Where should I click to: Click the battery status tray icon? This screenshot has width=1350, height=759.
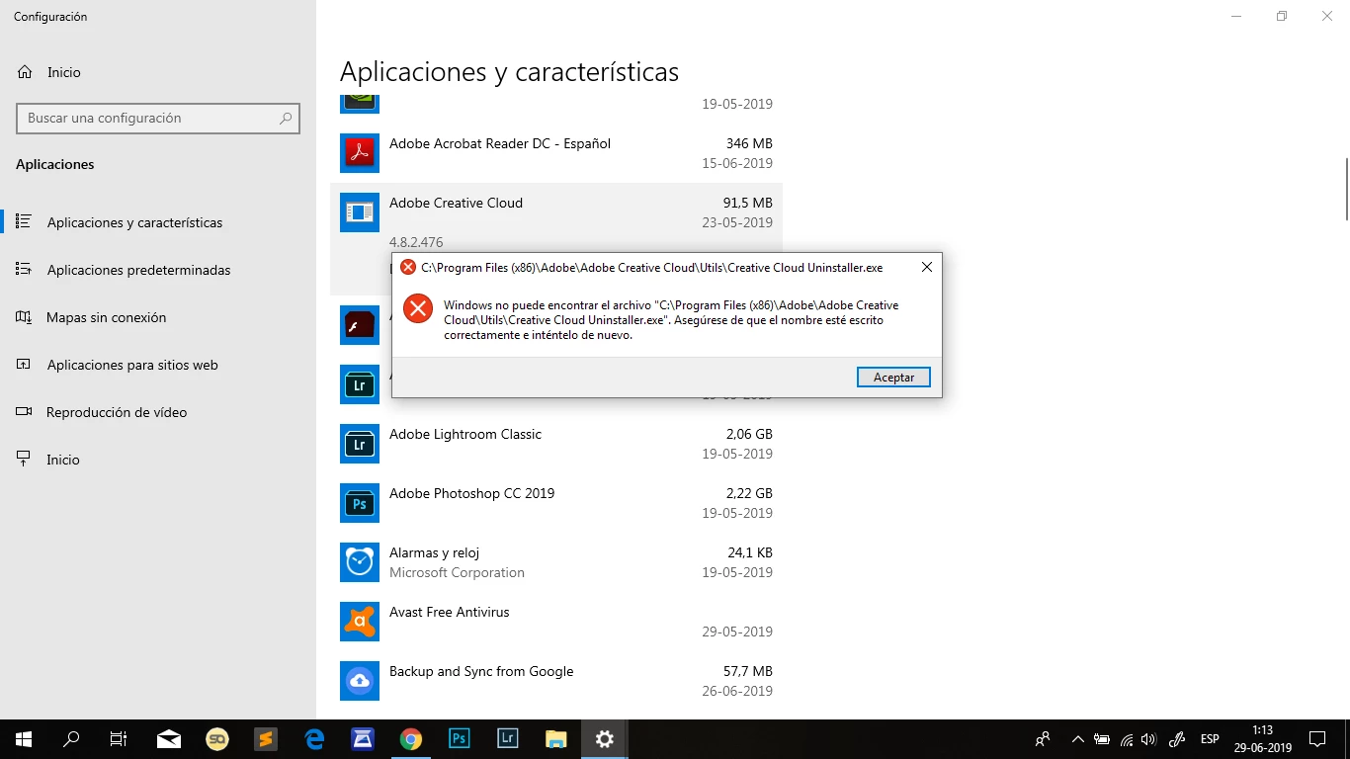pos(1103,739)
